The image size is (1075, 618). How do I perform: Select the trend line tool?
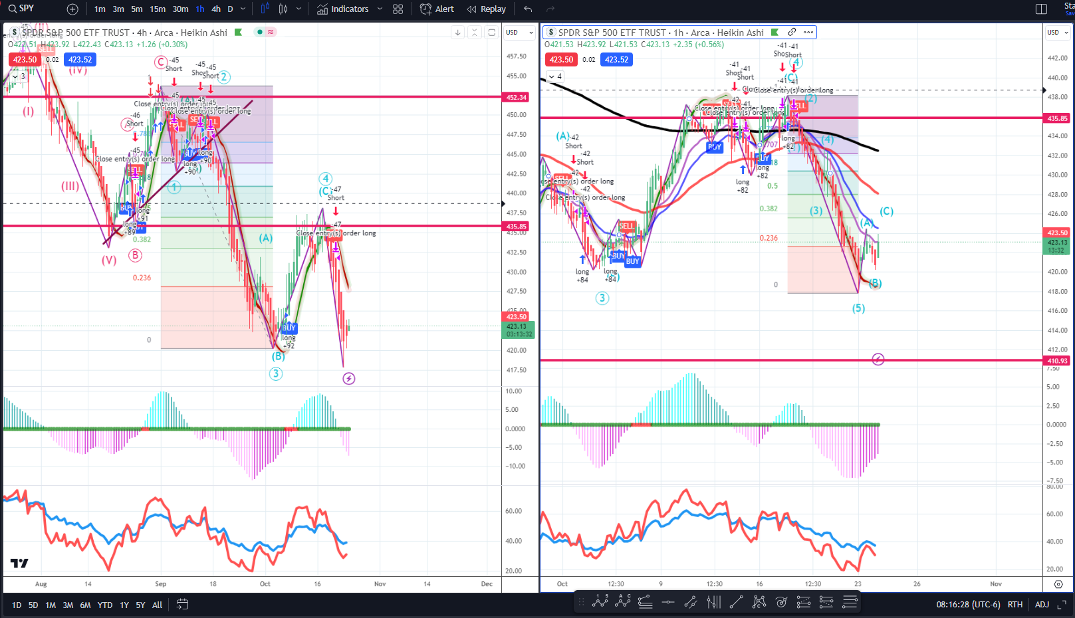(x=736, y=602)
